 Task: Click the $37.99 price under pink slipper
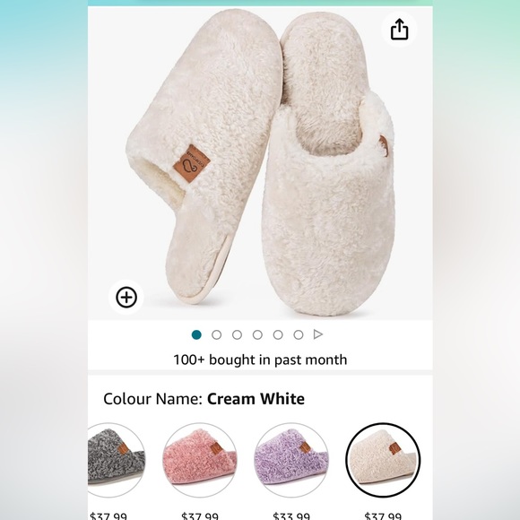coord(200,516)
